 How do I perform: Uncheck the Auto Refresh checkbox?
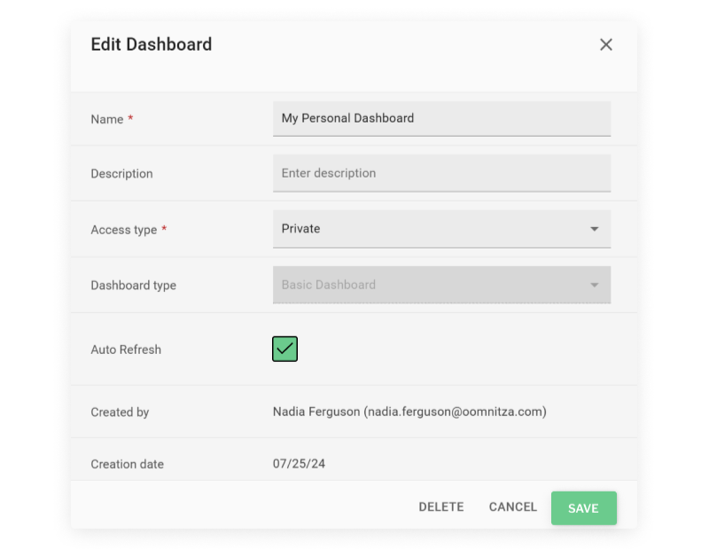(284, 349)
